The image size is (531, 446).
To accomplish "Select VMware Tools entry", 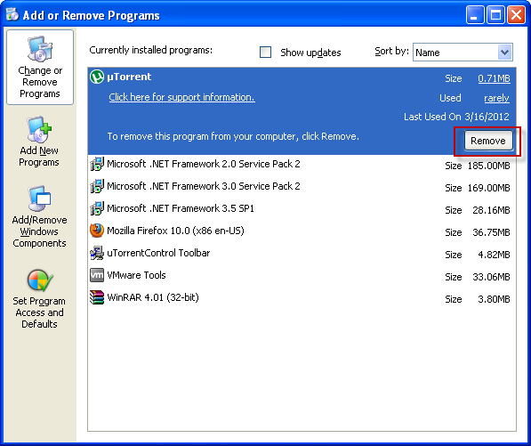I will point(302,276).
